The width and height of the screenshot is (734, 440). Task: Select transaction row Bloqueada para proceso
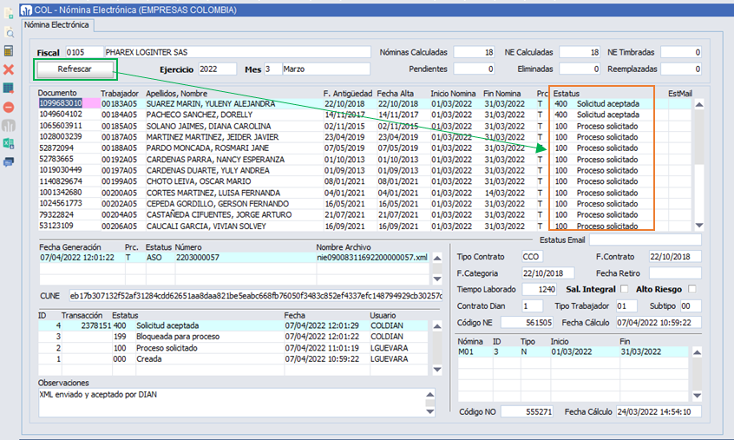pyautogui.click(x=233, y=337)
